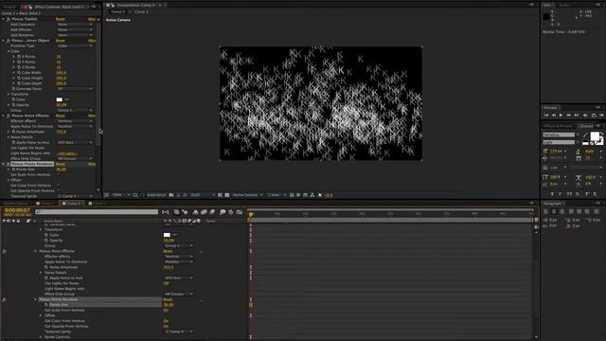
Task: Step back one frame in Preview panel
Action: (x=553, y=116)
